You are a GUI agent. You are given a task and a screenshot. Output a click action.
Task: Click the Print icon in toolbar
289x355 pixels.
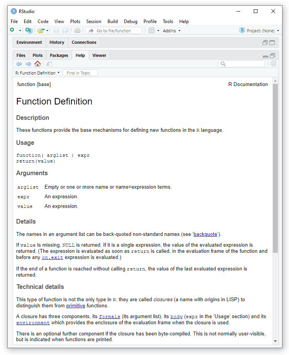tap(78, 30)
